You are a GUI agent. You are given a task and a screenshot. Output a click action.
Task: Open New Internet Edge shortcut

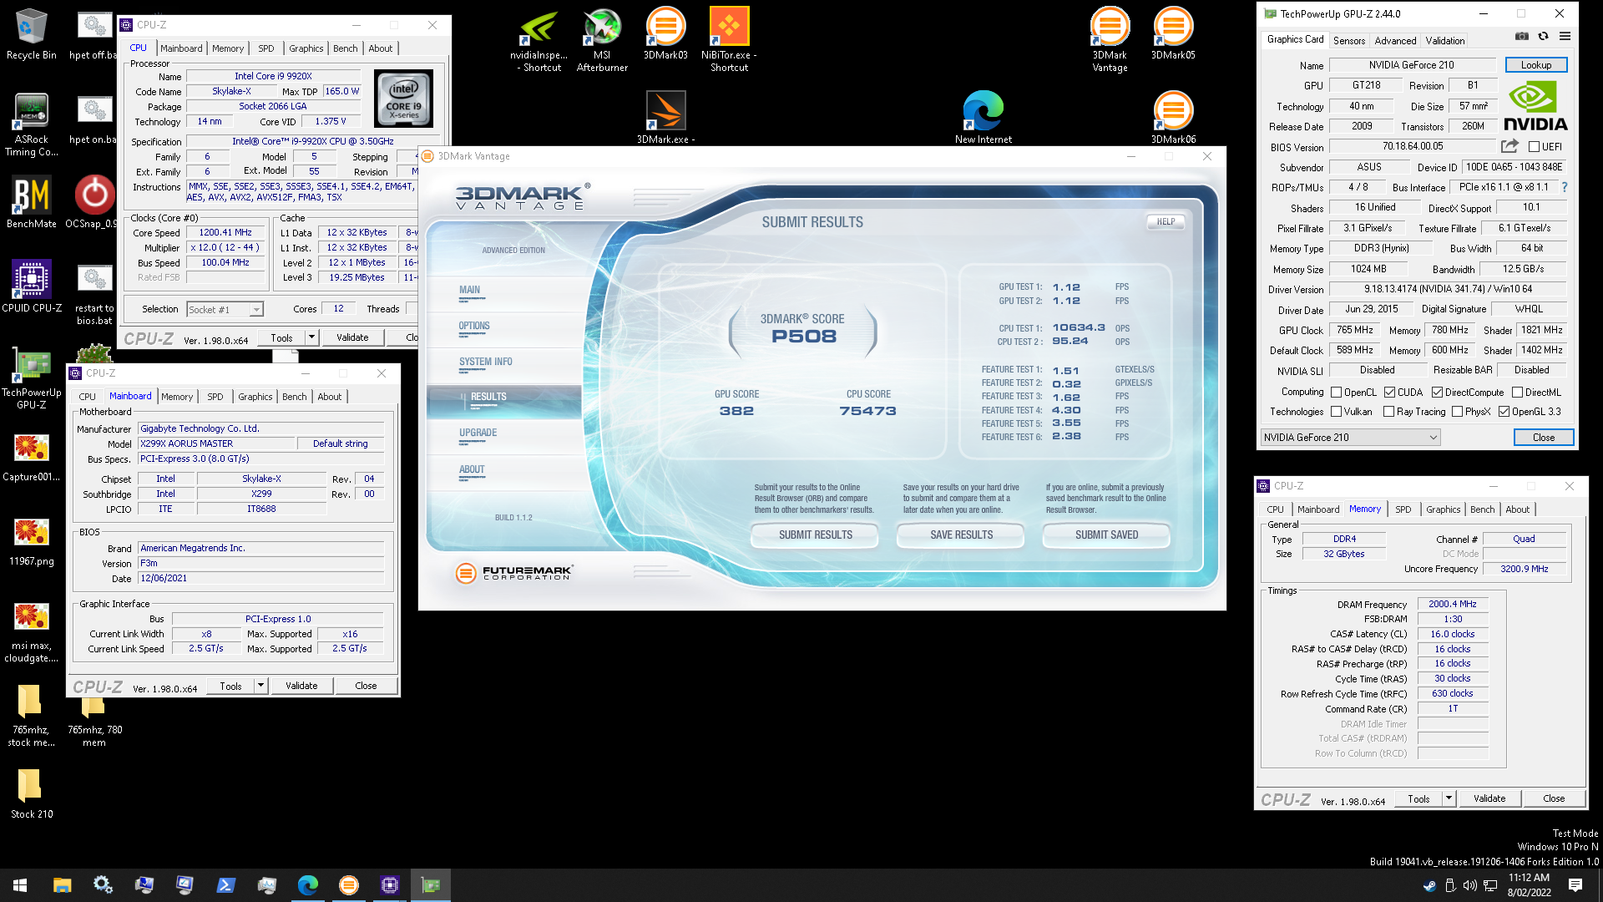tap(983, 117)
